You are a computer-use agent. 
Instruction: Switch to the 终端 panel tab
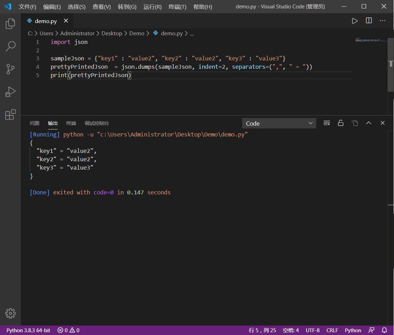71,123
